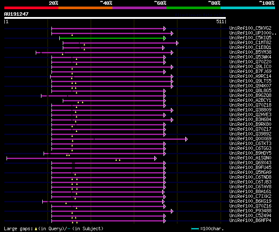This screenshot has width=279, height=232.
Task: Click the UniRef100_Q5MGA9 label
Action: 250,173
